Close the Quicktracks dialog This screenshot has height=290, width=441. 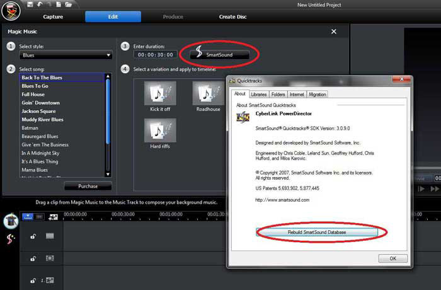pyautogui.click(x=402, y=79)
